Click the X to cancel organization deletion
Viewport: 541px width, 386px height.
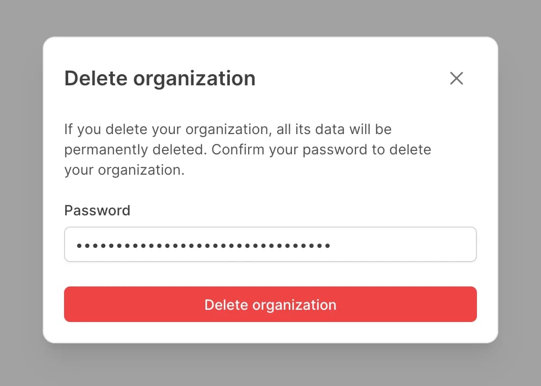456,78
